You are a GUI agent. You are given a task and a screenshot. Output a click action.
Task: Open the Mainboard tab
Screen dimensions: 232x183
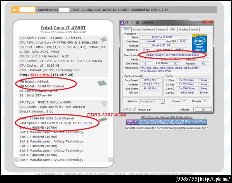(x=149, y=30)
